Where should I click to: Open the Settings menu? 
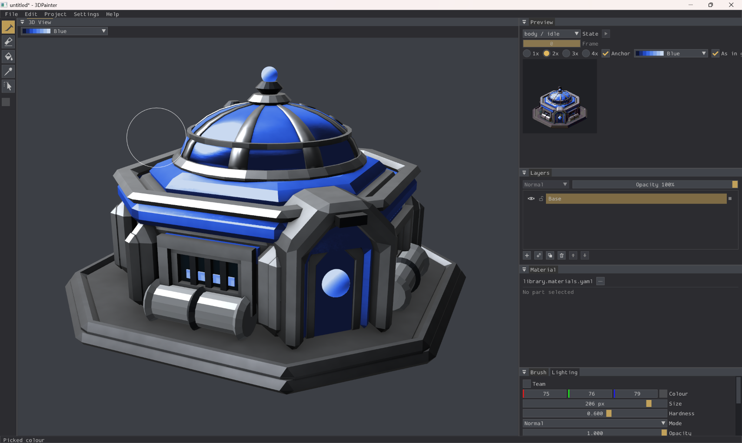coord(87,14)
